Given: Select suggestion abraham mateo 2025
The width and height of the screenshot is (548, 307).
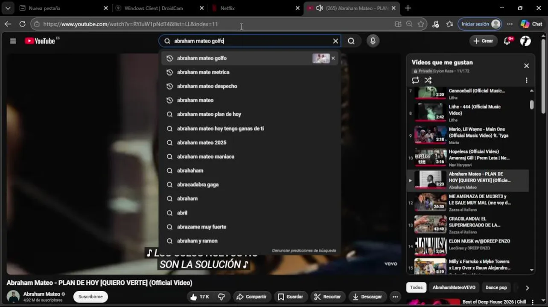Looking at the screenshot, I should pyautogui.click(x=250, y=142).
